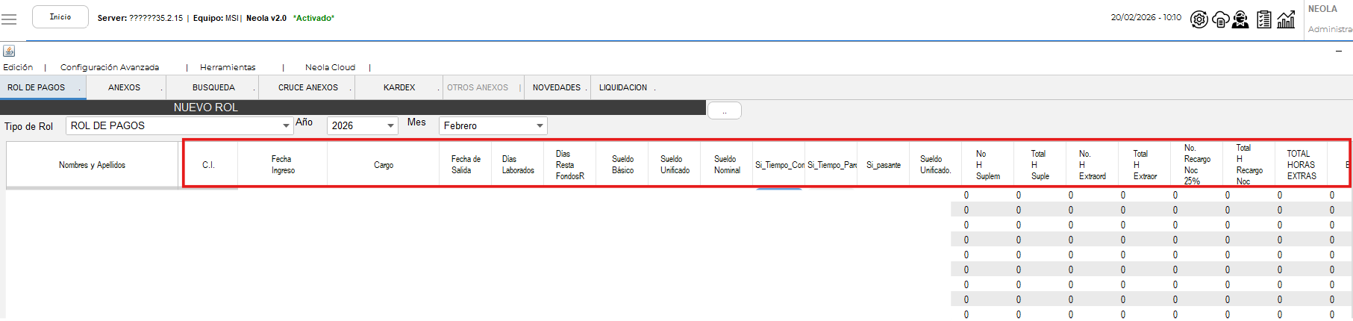Switch to the ANEXOS tab

(x=124, y=87)
